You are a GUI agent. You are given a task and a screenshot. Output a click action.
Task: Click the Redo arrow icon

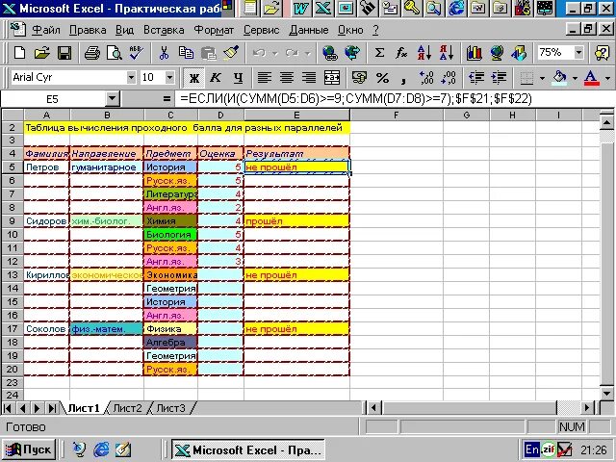pyautogui.click(x=292, y=52)
